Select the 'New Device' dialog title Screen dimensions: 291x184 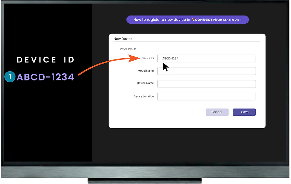point(123,39)
